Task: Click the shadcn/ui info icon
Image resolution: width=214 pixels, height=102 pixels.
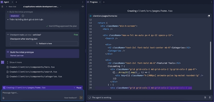Action: click(x=23, y=16)
